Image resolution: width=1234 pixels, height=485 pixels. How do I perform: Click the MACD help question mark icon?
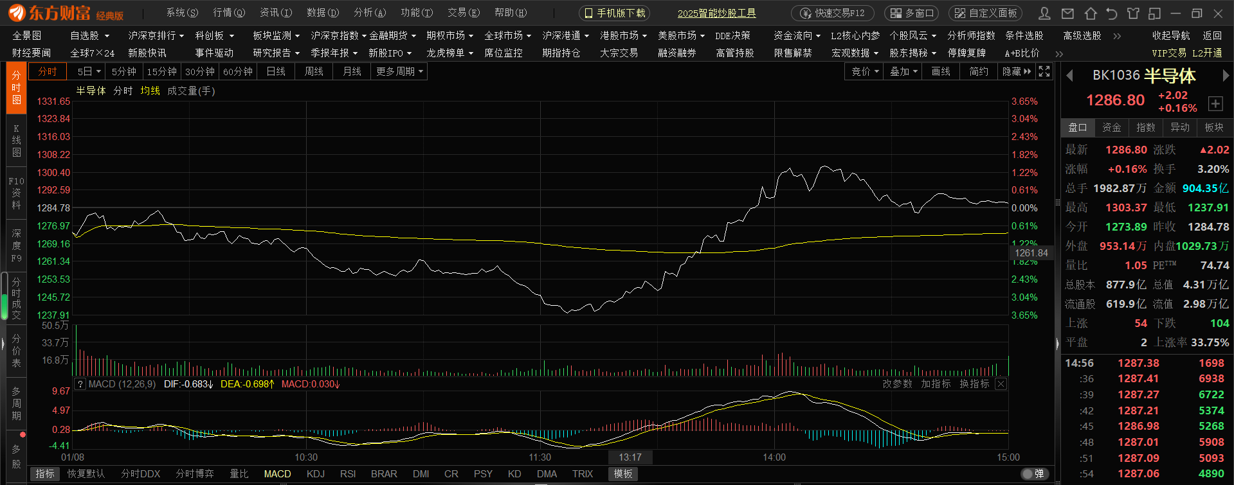[x=80, y=384]
